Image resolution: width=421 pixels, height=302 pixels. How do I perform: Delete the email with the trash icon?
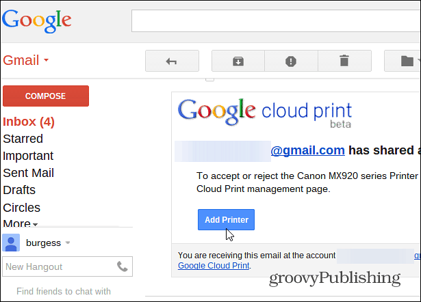pyautogui.click(x=344, y=61)
